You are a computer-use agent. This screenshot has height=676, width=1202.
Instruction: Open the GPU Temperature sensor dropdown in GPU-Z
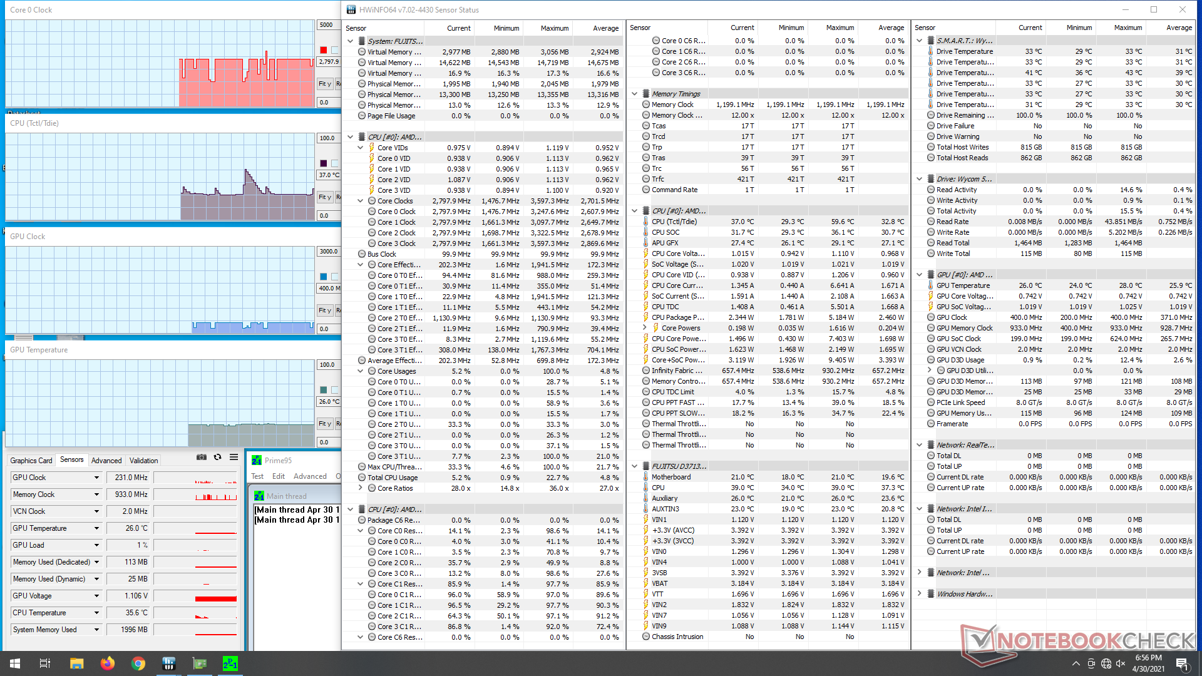96,528
